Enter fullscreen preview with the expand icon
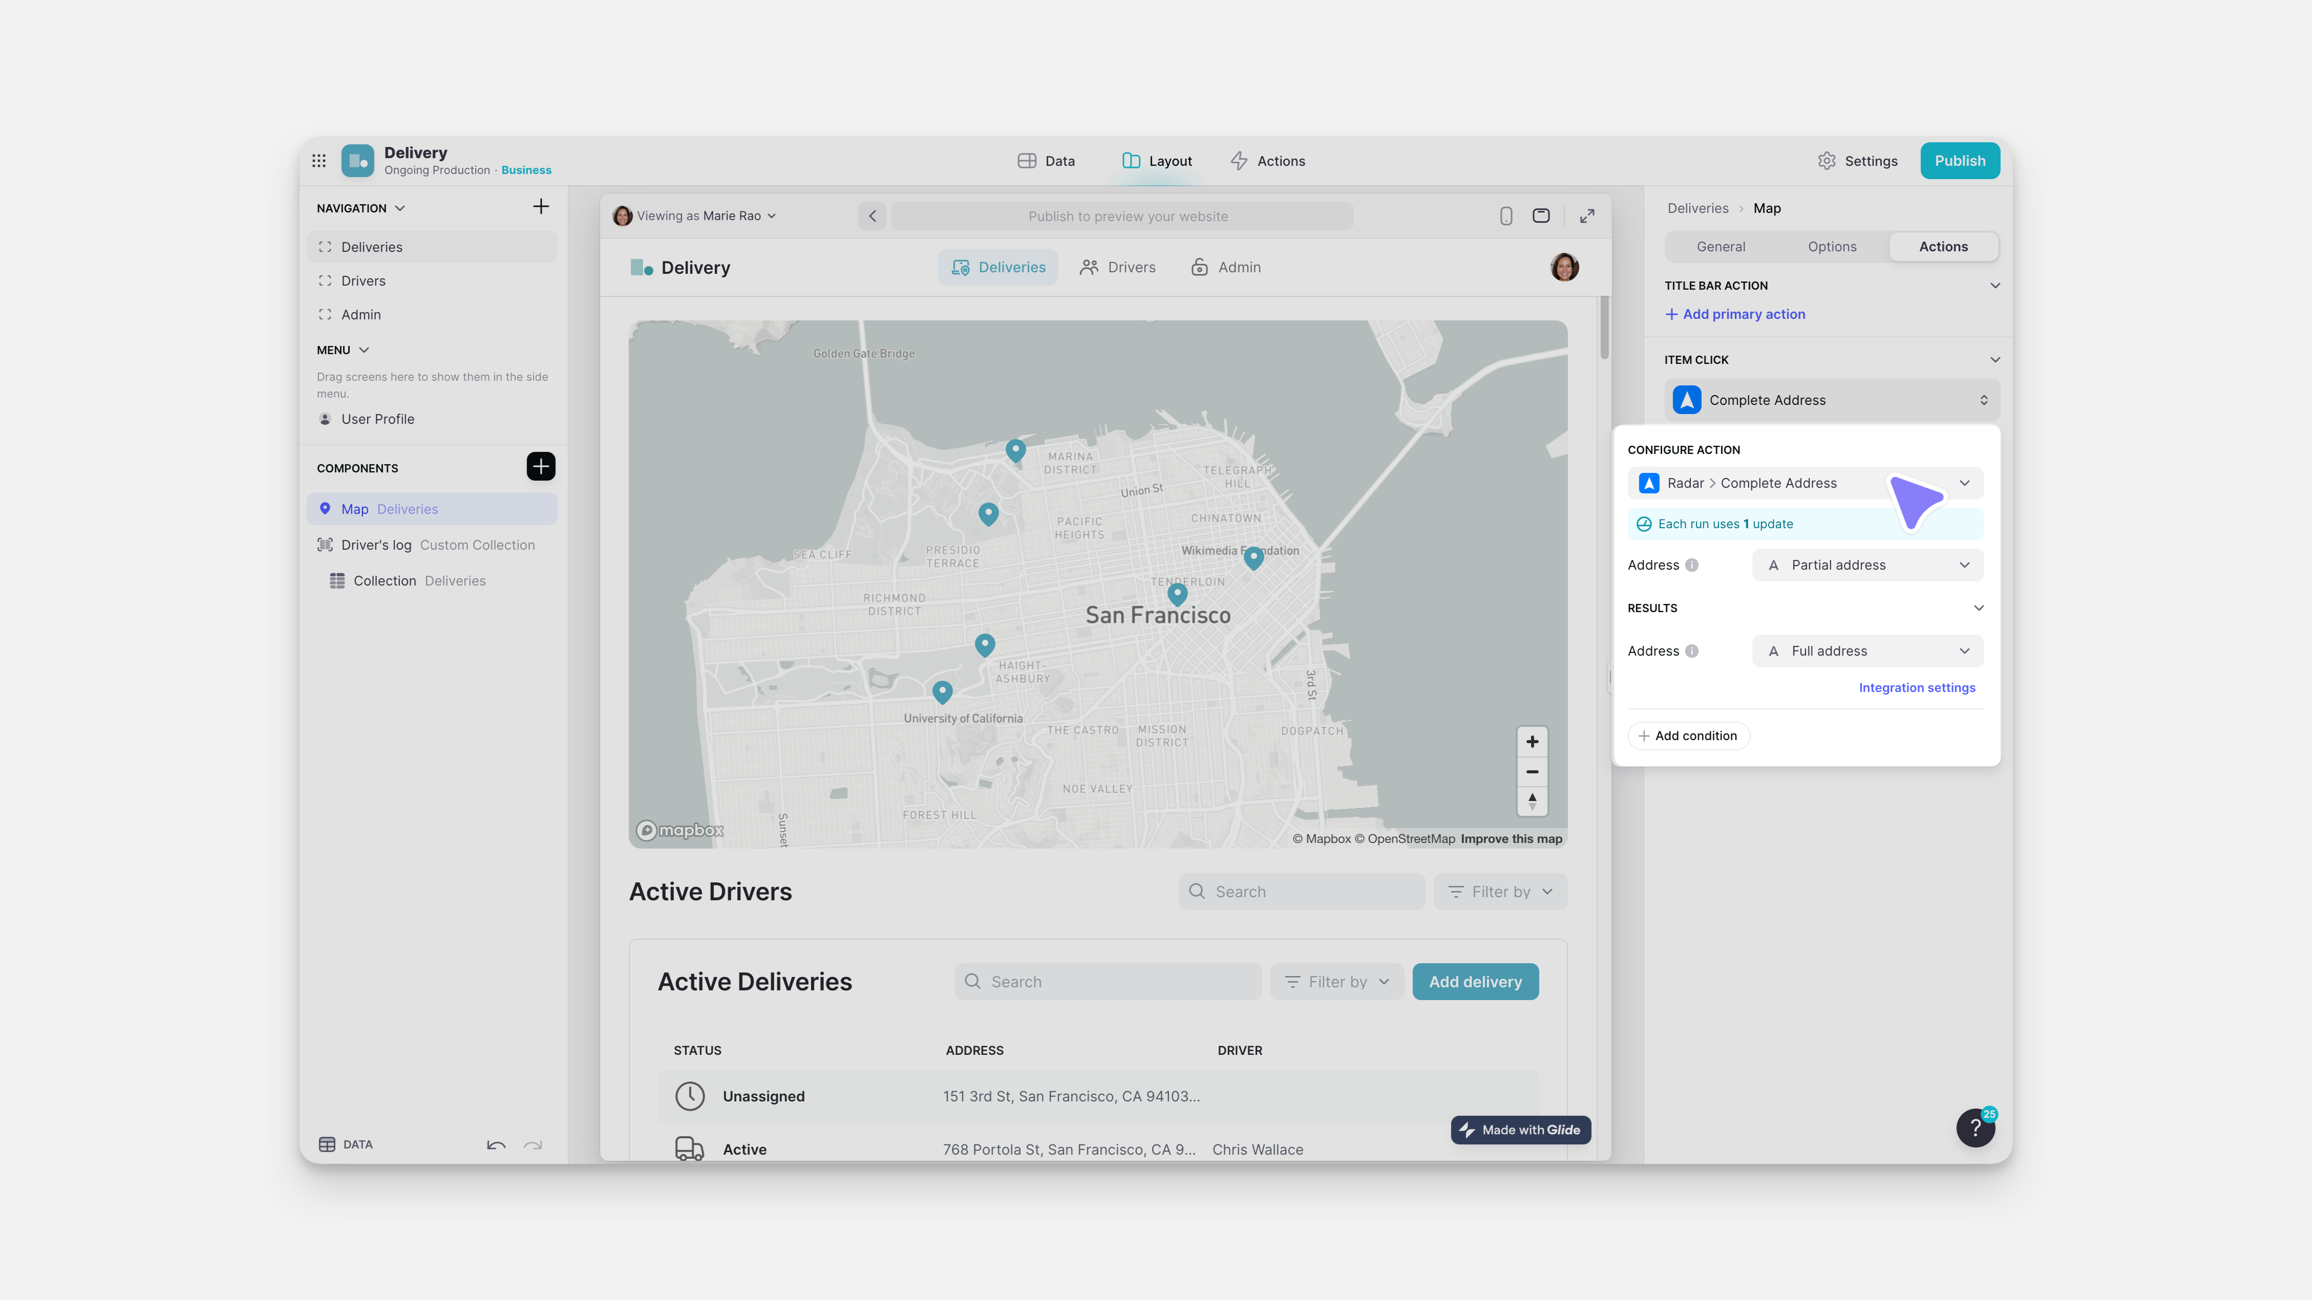Viewport: 2312px width, 1300px height. point(1587,215)
